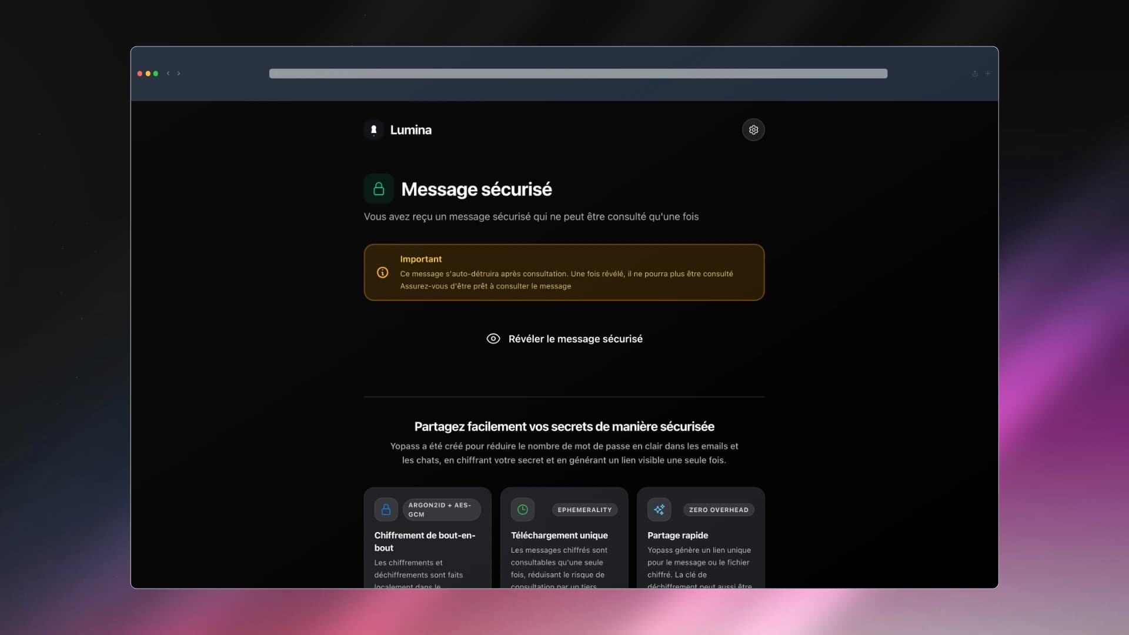Click the EPHEMERALITY badge
The height and width of the screenshot is (635, 1129).
tap(584, 510)
